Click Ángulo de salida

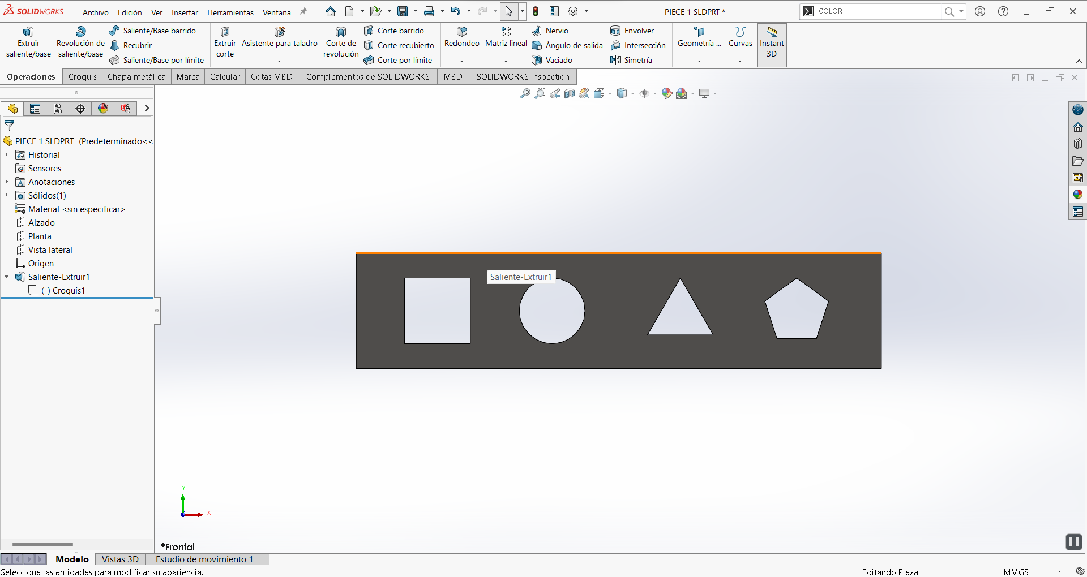pyautogui.click(x=567, y=45)
